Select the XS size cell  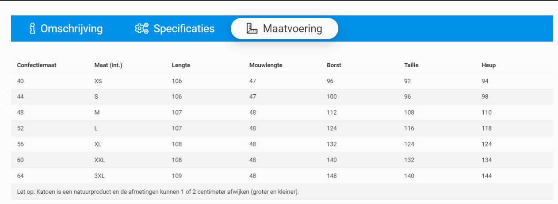pyautogui.click(x=98, y=81)
